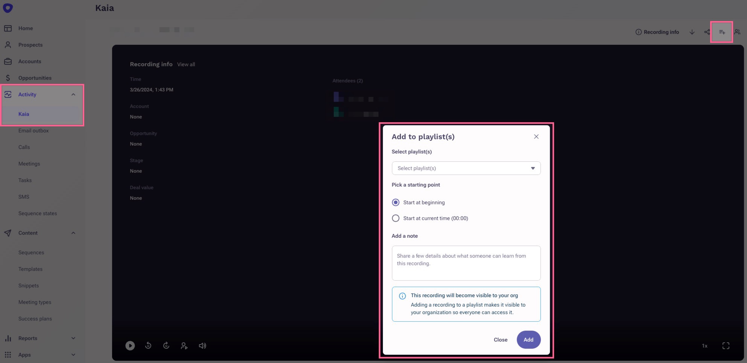
Task: Click the Add a note text area
Action: (x=466, y=263)
